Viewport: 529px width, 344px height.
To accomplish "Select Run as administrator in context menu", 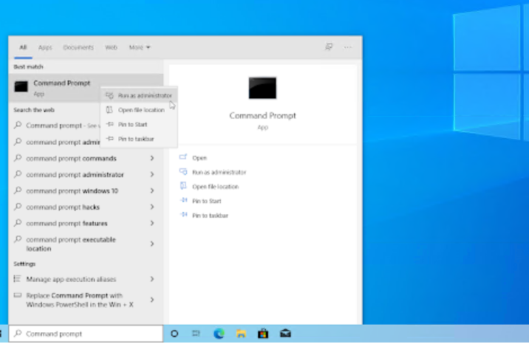I will (x=145, y=95).
